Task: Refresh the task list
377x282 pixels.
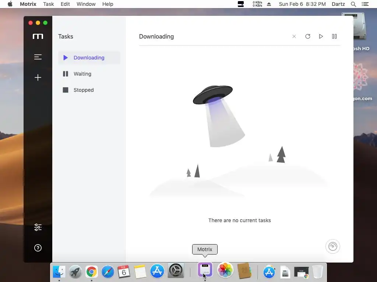Action: (x=307, y=36)
